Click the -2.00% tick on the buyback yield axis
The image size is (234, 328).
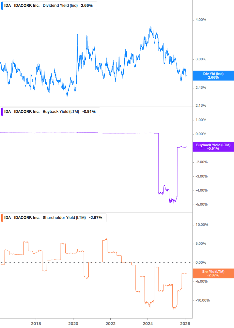click(x=202, y=162)
